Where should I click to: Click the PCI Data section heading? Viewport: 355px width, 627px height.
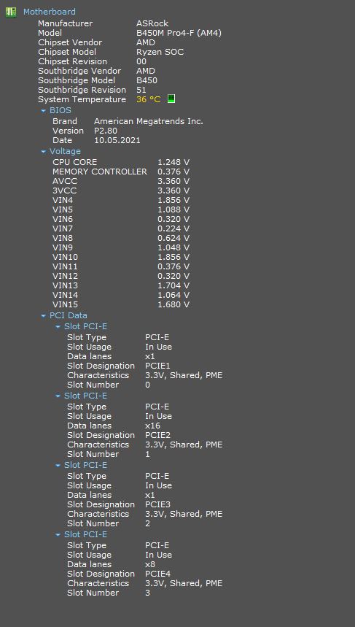tap(69, 315)
